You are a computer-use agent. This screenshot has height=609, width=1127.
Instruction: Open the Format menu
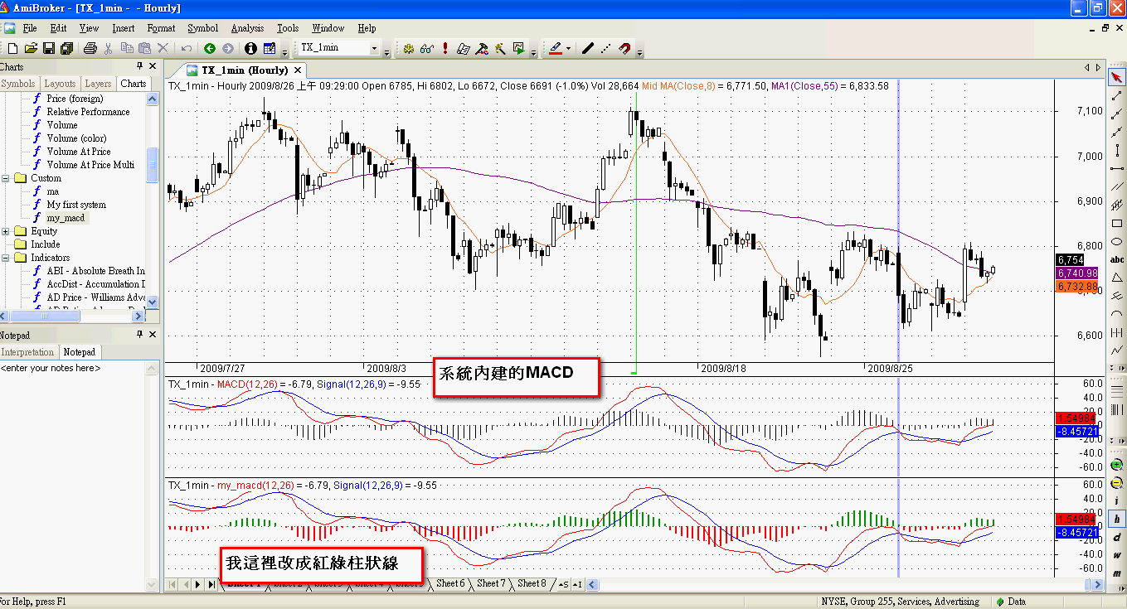(161, 28)
